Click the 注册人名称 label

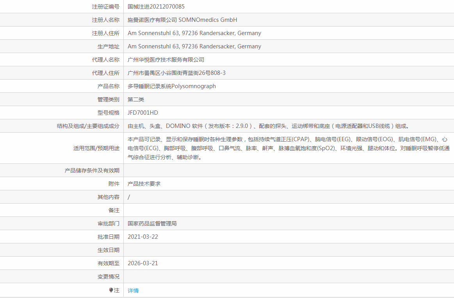106,20
